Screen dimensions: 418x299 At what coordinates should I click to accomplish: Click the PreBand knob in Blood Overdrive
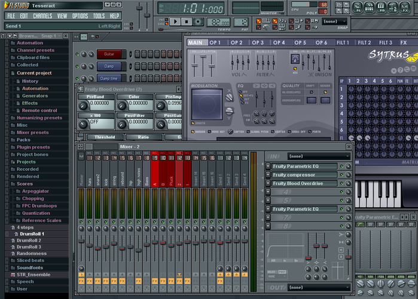click(83, 106)
